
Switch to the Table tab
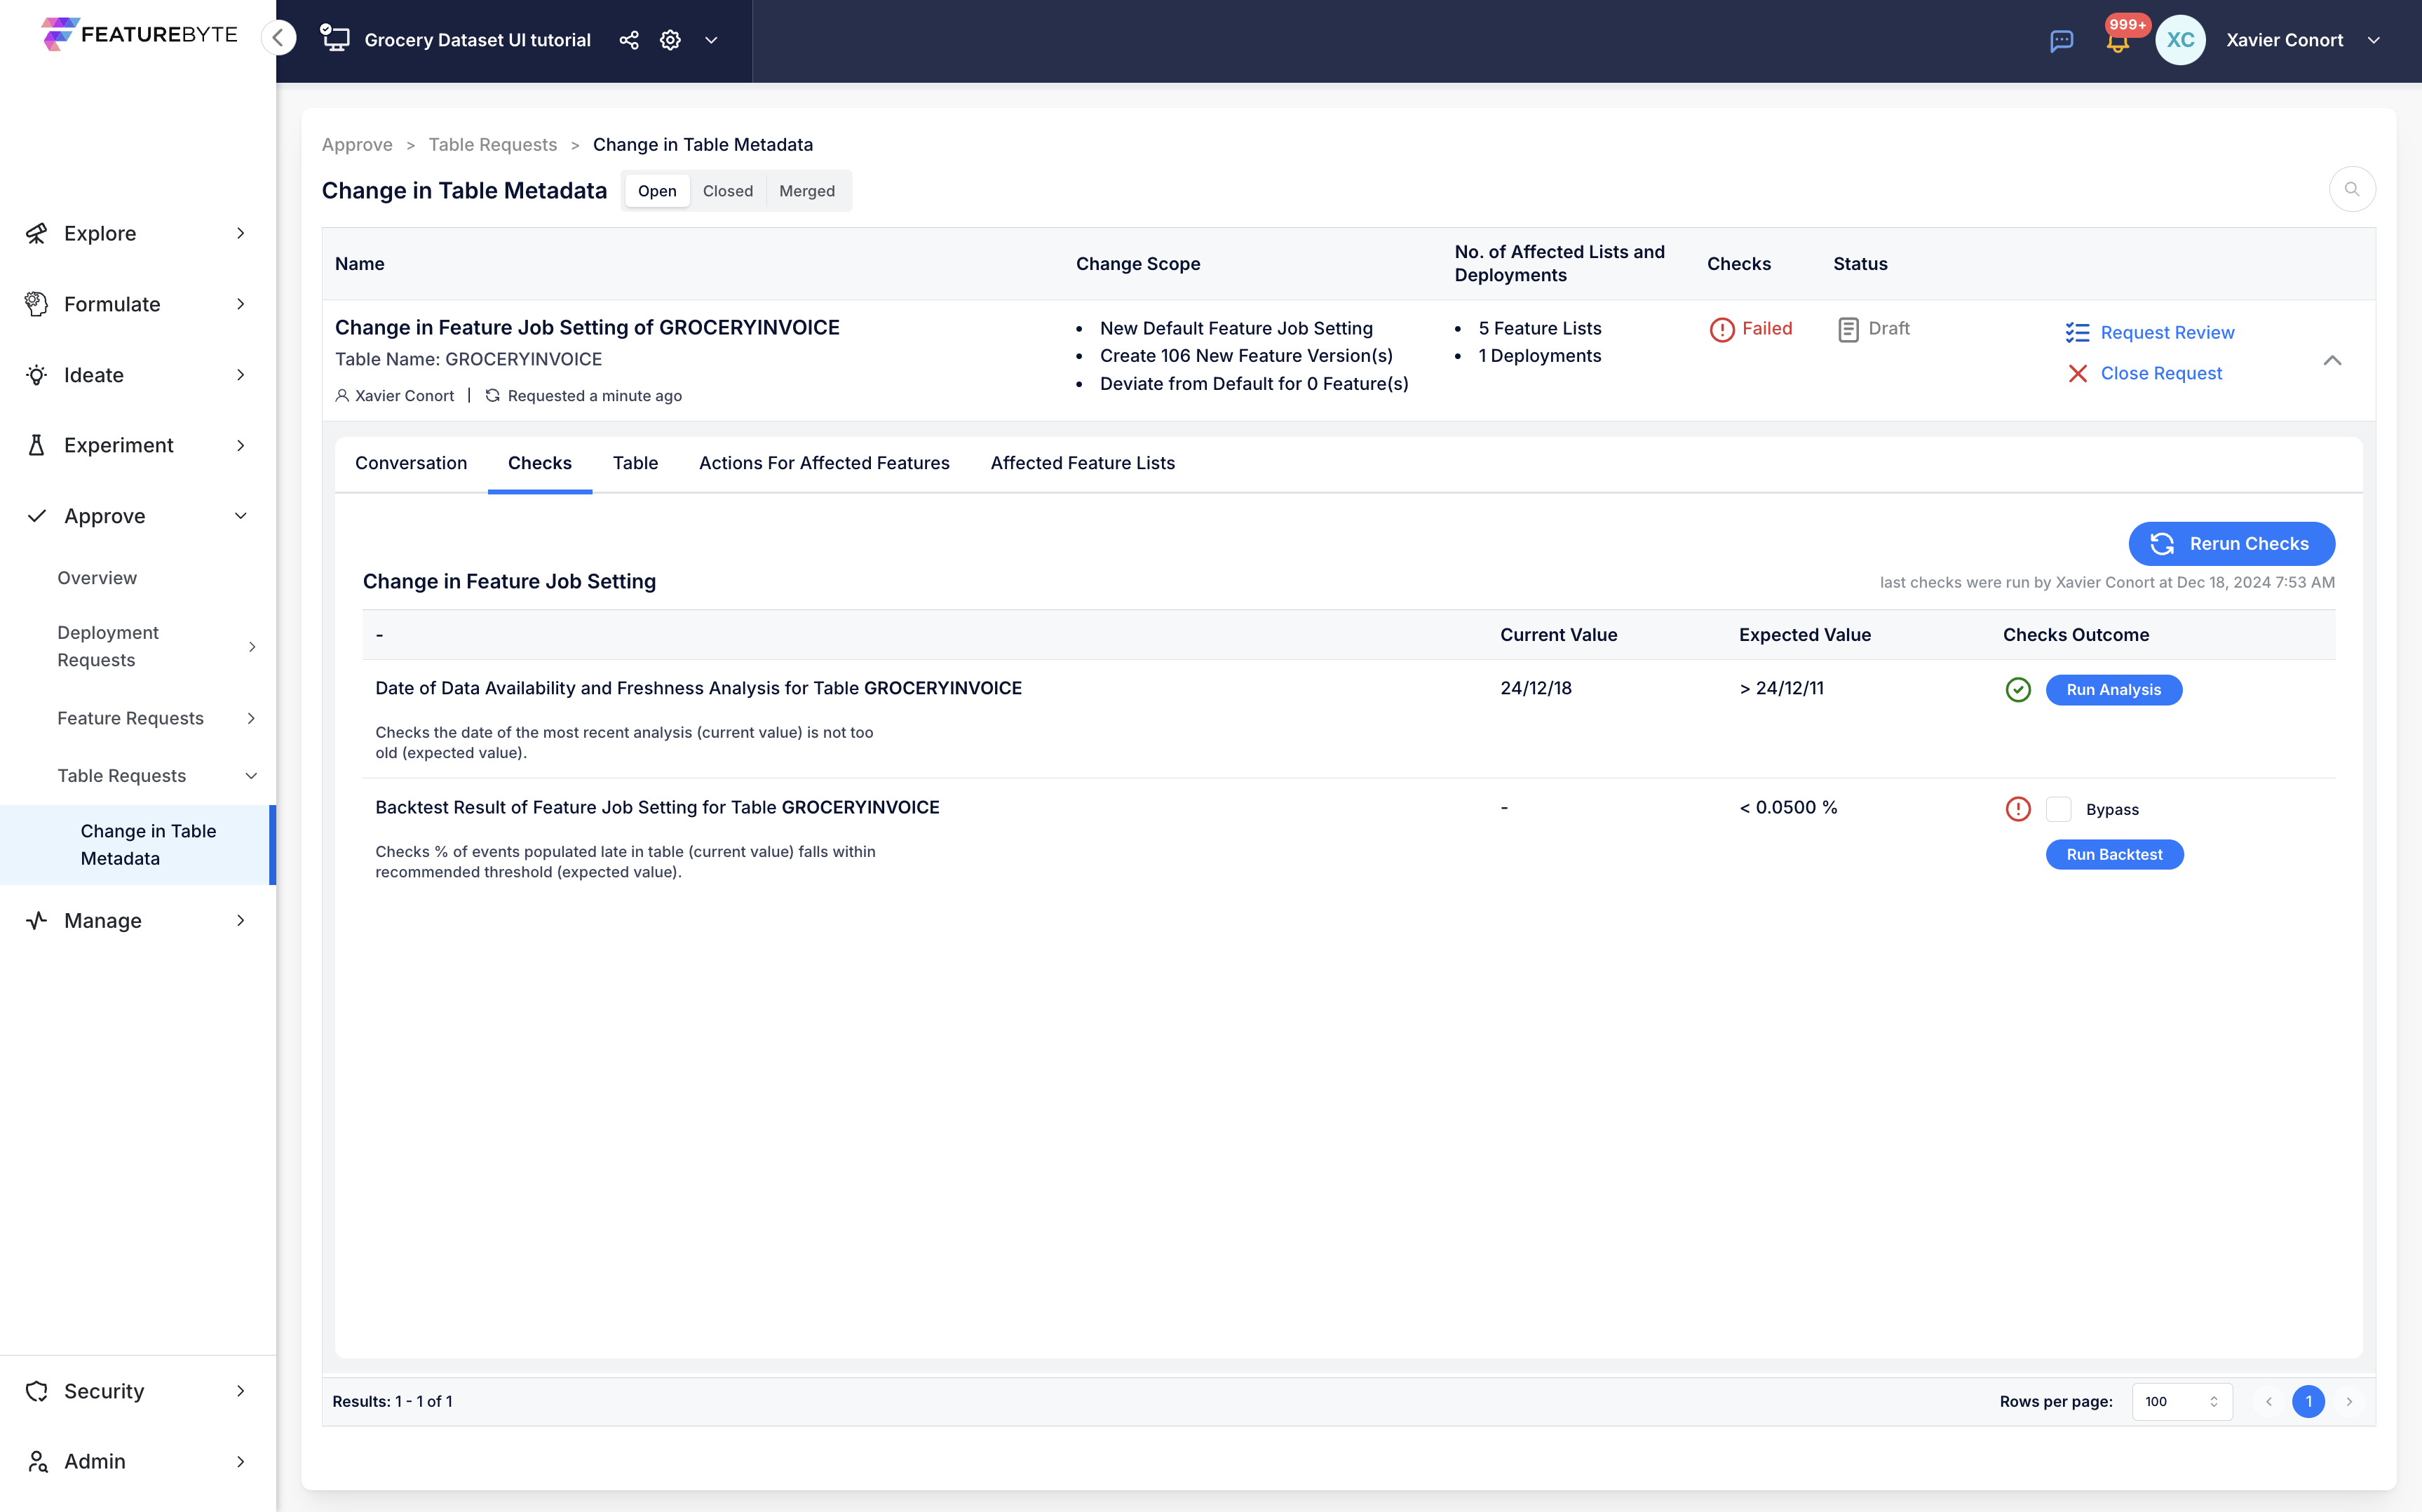click(x=636, y=463)
